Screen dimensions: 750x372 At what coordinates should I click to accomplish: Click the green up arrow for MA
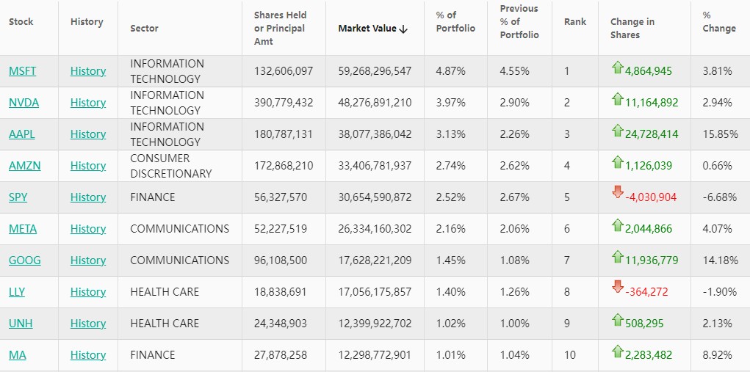click(617, 352)
